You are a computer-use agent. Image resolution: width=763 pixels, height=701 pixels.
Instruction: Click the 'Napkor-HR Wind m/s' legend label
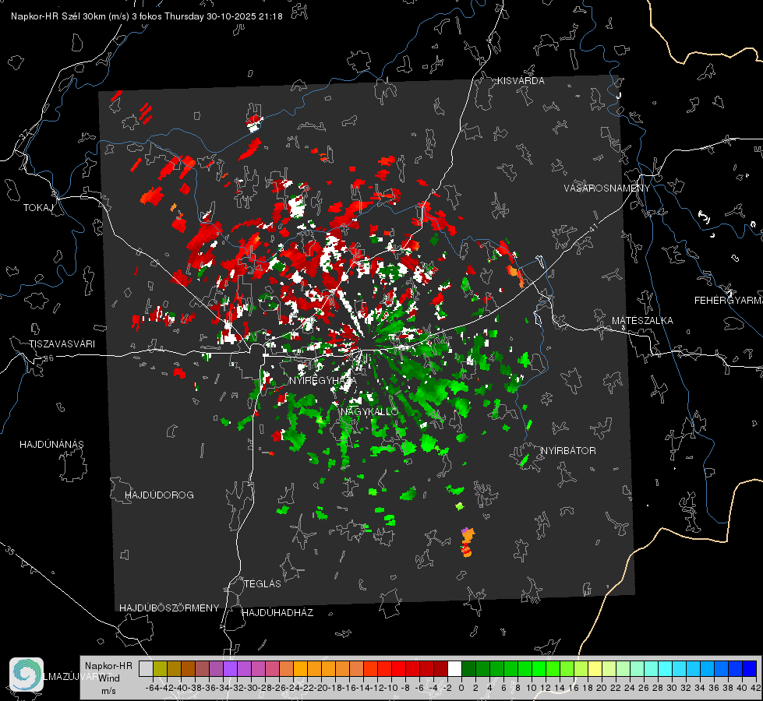pyautogui.click(x=108, y=678)
